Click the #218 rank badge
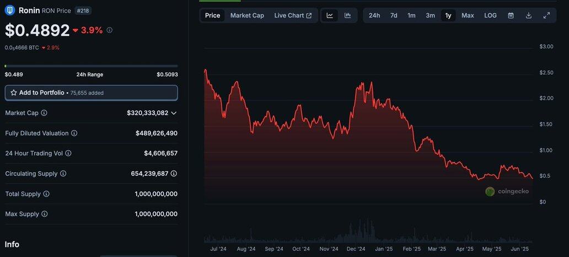Viewport: 569px width, 257px height. [83, 10]
